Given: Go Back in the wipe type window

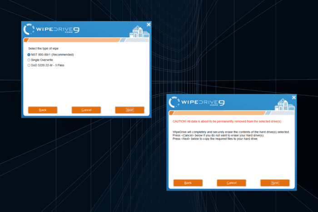Looking at the screenshot, I should tap(43, 110).
